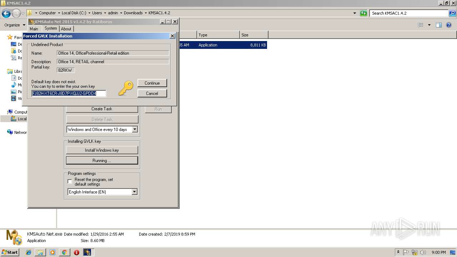
Task: Click the Install Windows key button
Action: click(102, 150)
